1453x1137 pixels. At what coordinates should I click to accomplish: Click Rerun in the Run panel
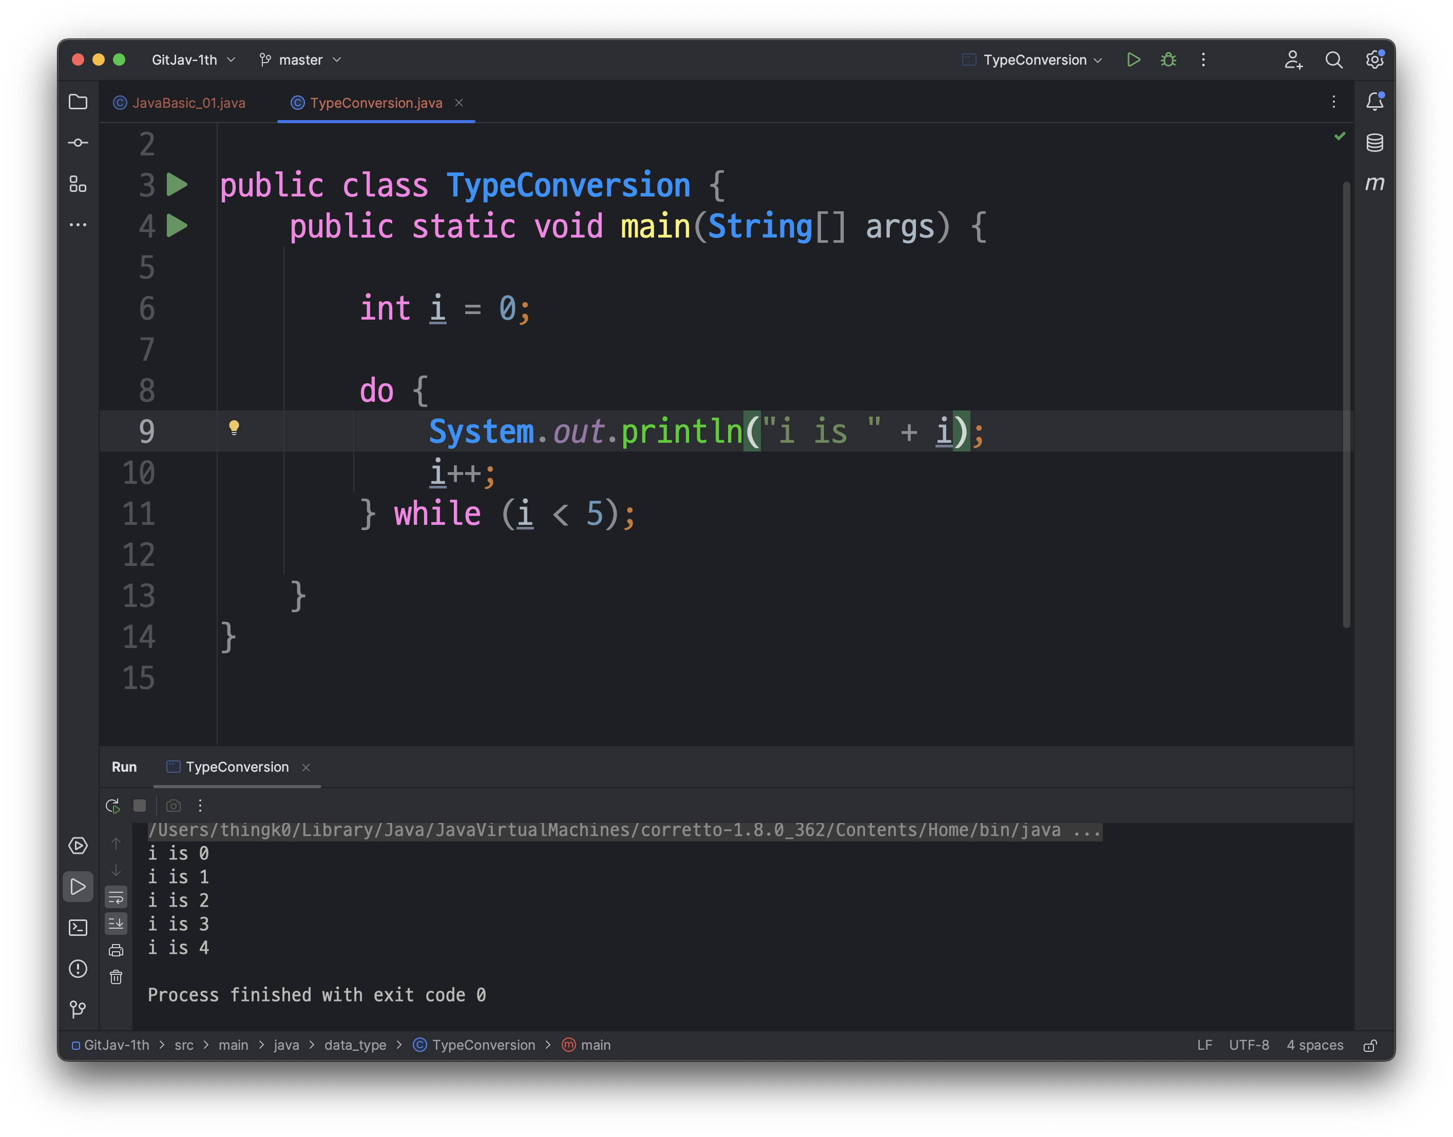(112, 806)
